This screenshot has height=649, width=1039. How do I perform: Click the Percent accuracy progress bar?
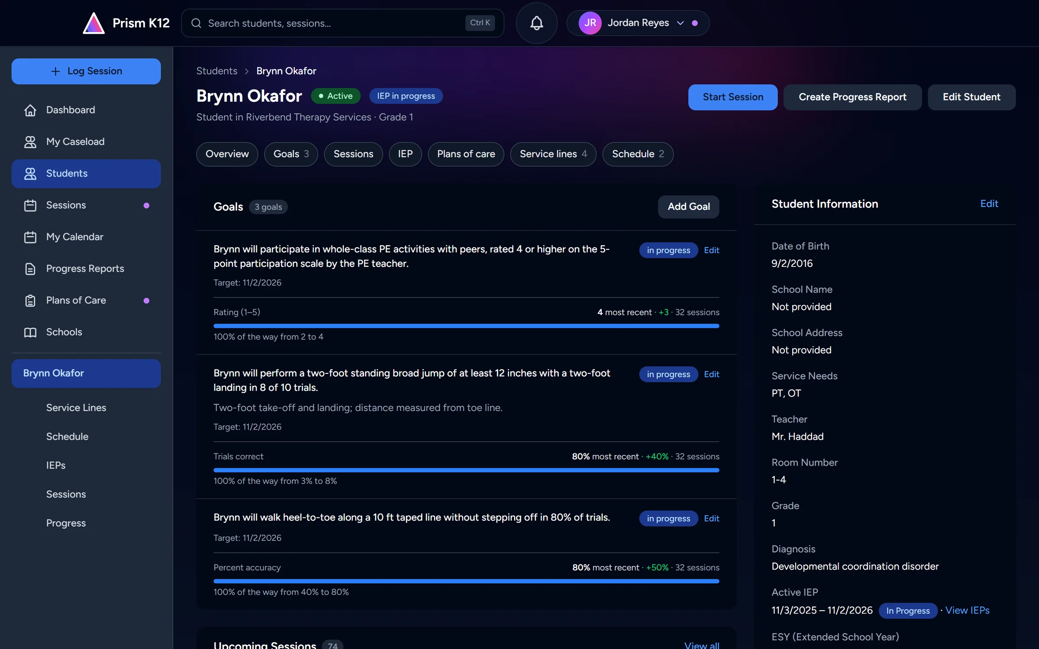[466, 581]
